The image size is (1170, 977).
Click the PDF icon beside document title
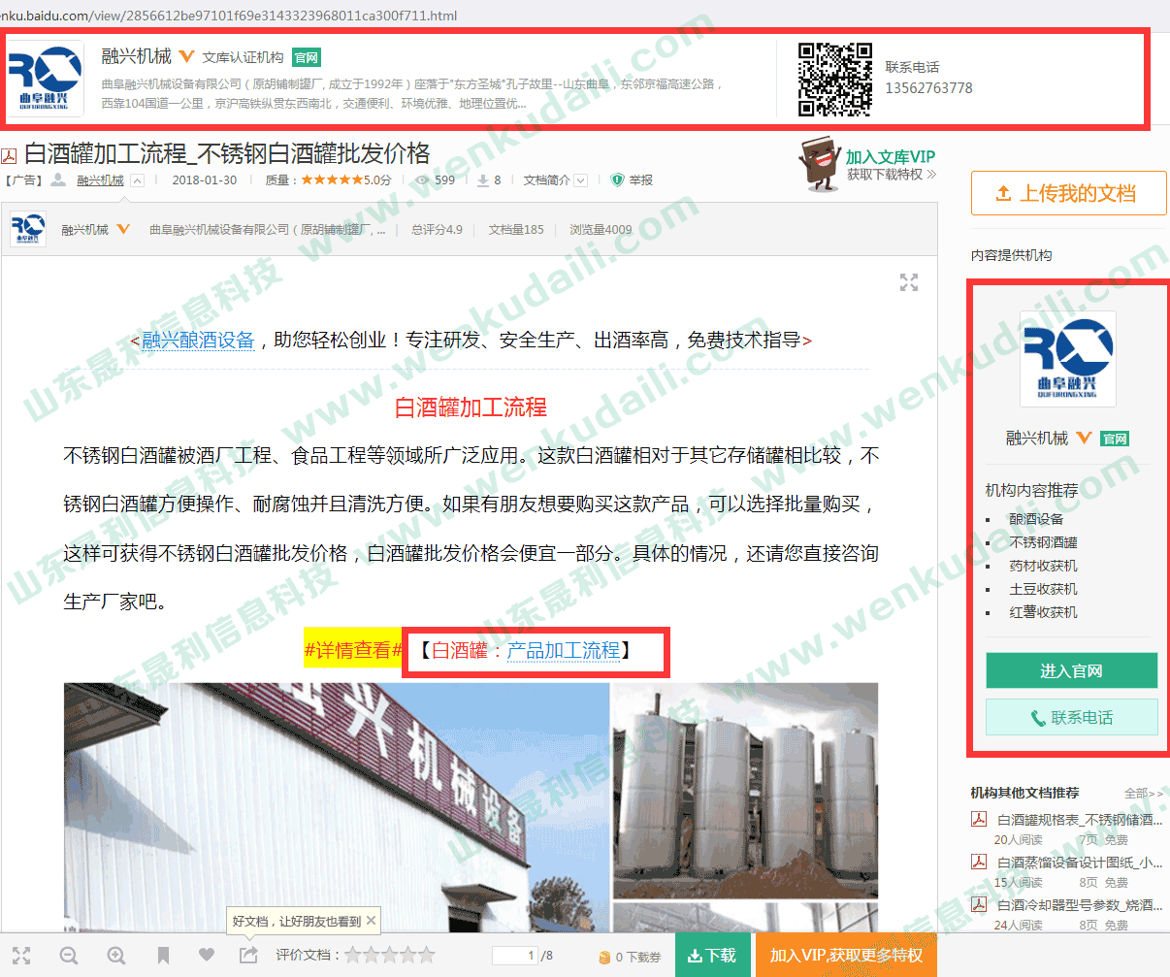(9, 156)
